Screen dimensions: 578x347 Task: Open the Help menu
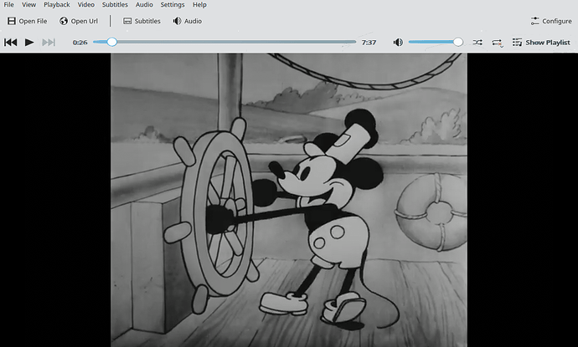coord(199,5)
